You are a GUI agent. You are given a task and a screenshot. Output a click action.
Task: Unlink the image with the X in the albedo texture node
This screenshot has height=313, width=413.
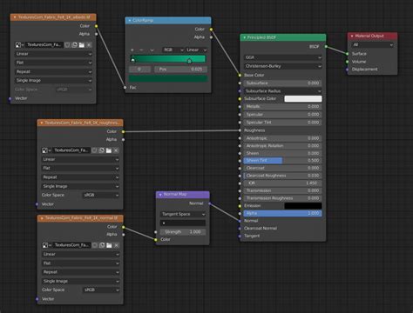(89, 45)
